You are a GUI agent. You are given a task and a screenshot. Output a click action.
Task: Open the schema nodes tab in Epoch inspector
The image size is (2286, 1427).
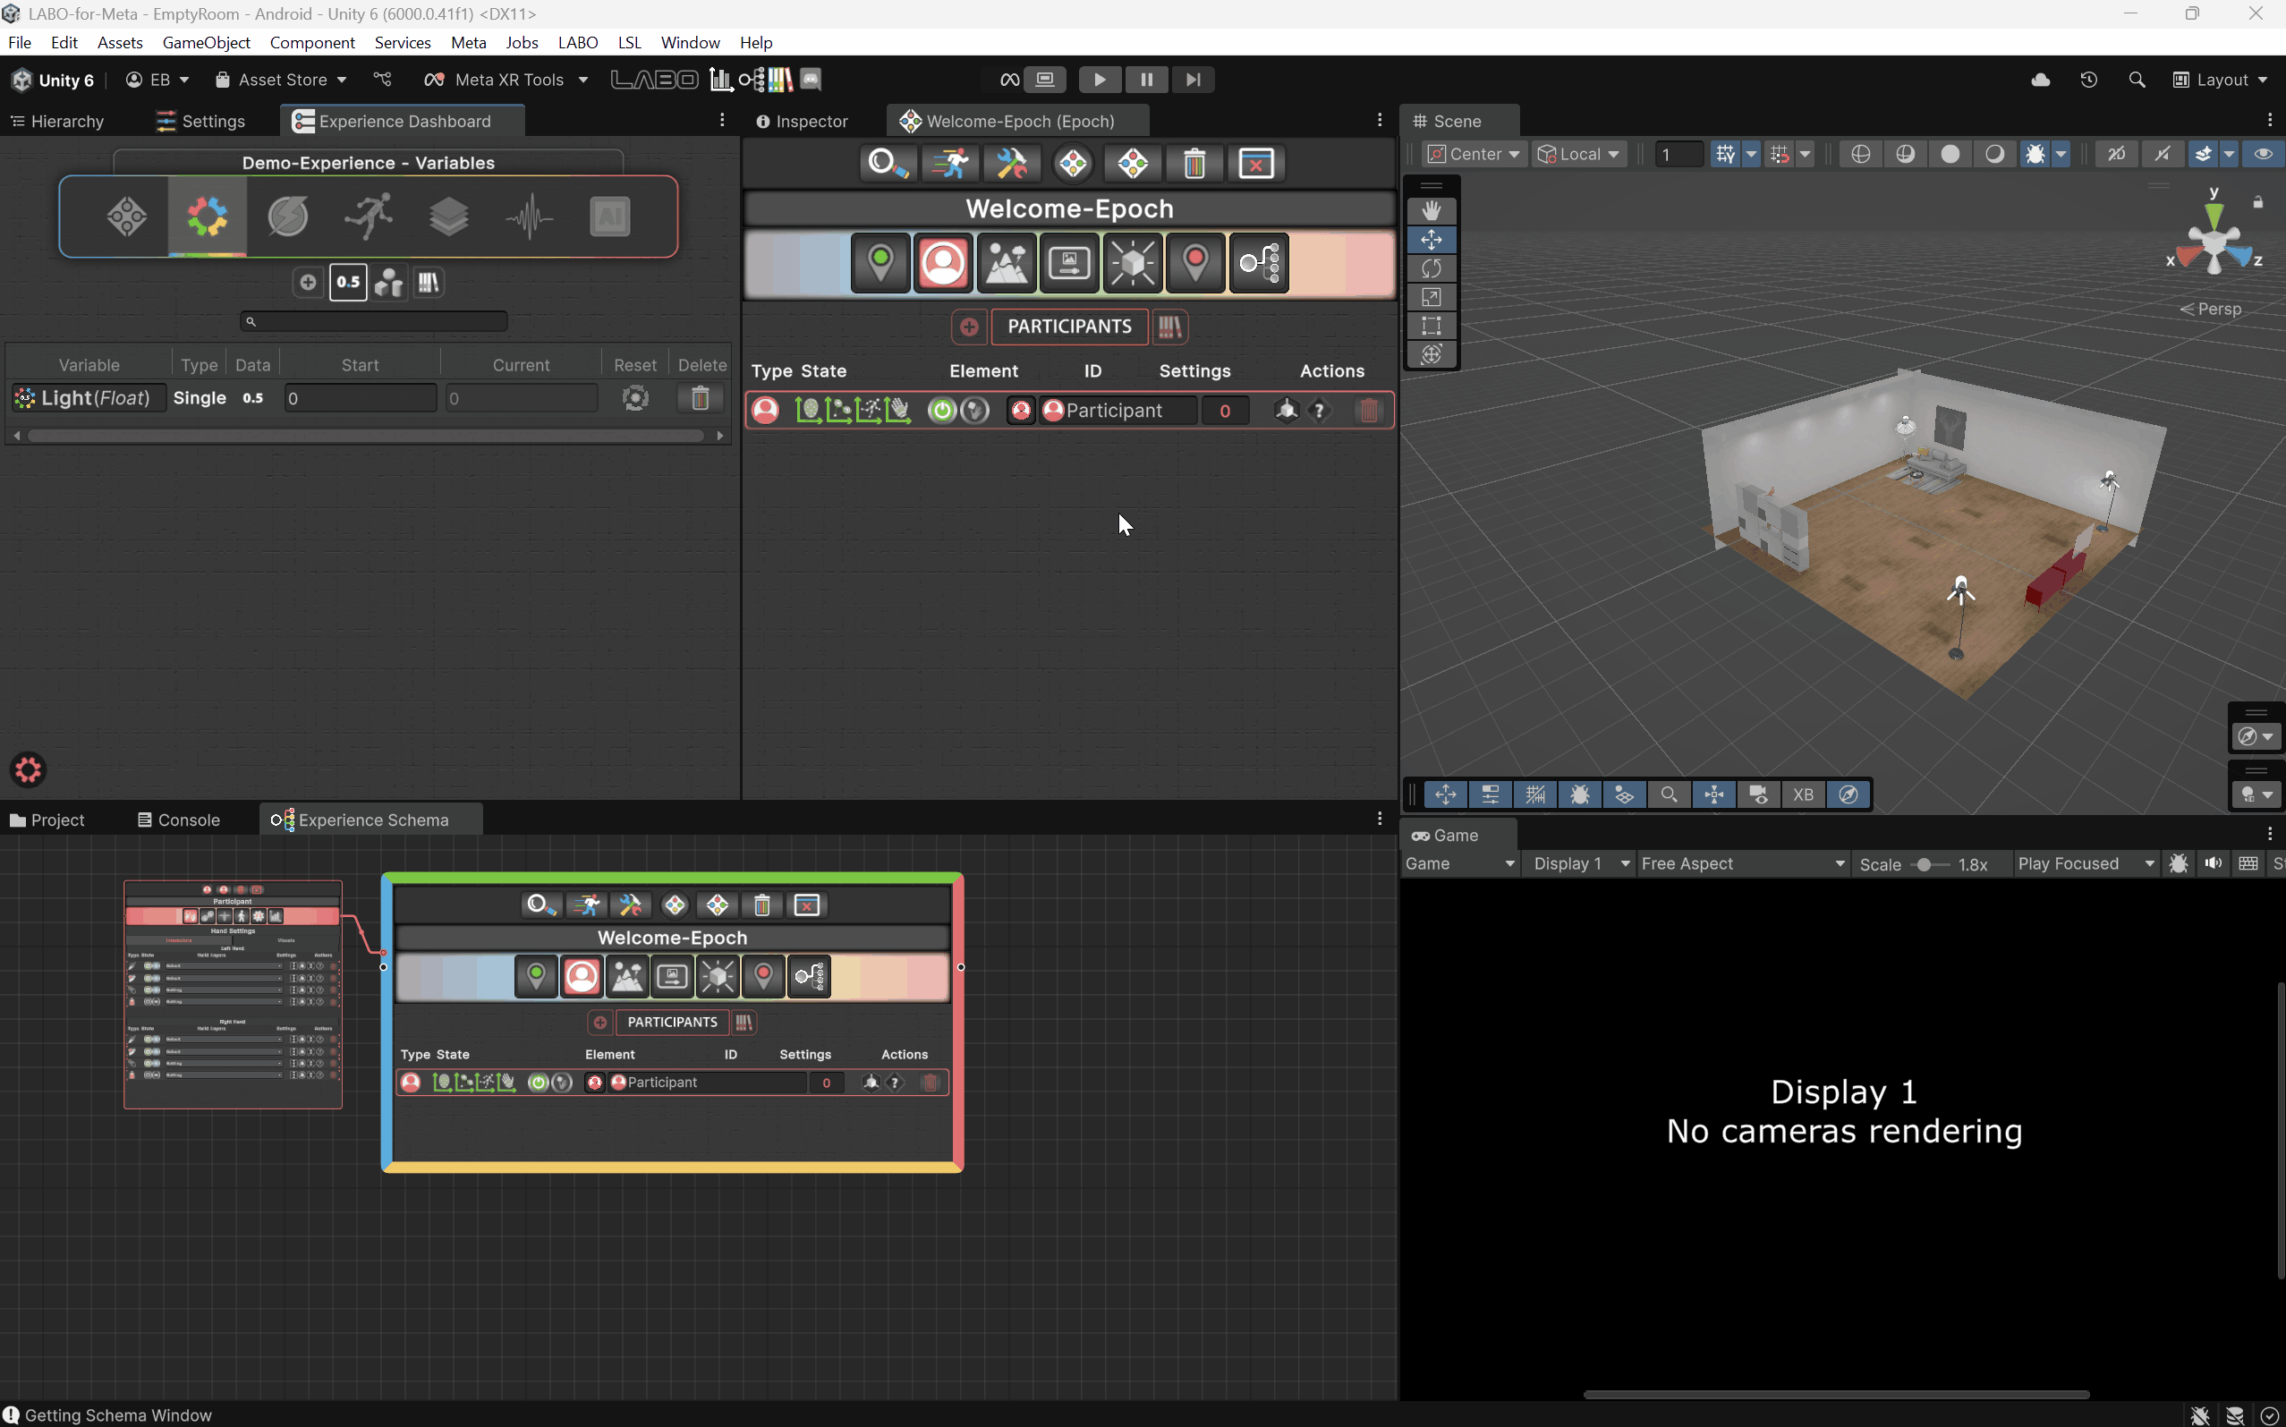pyautogui.click(x=1259, y=263)
